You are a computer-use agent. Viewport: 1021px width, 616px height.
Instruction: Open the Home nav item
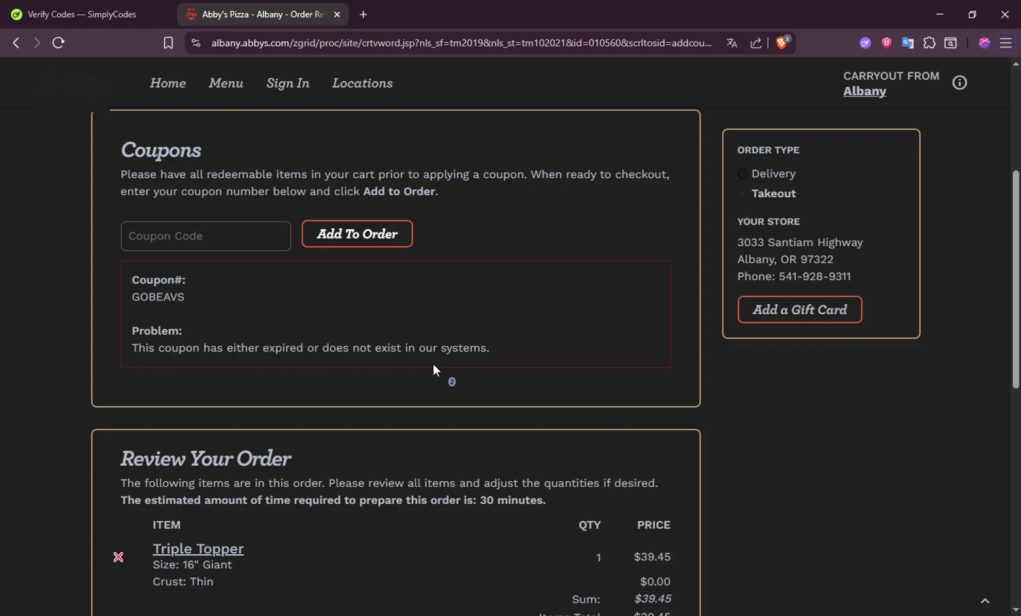point(167,83)
